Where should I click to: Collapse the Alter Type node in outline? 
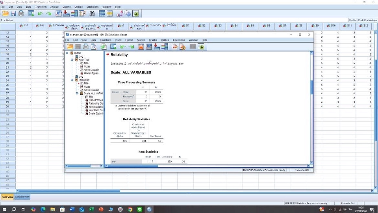72,60
